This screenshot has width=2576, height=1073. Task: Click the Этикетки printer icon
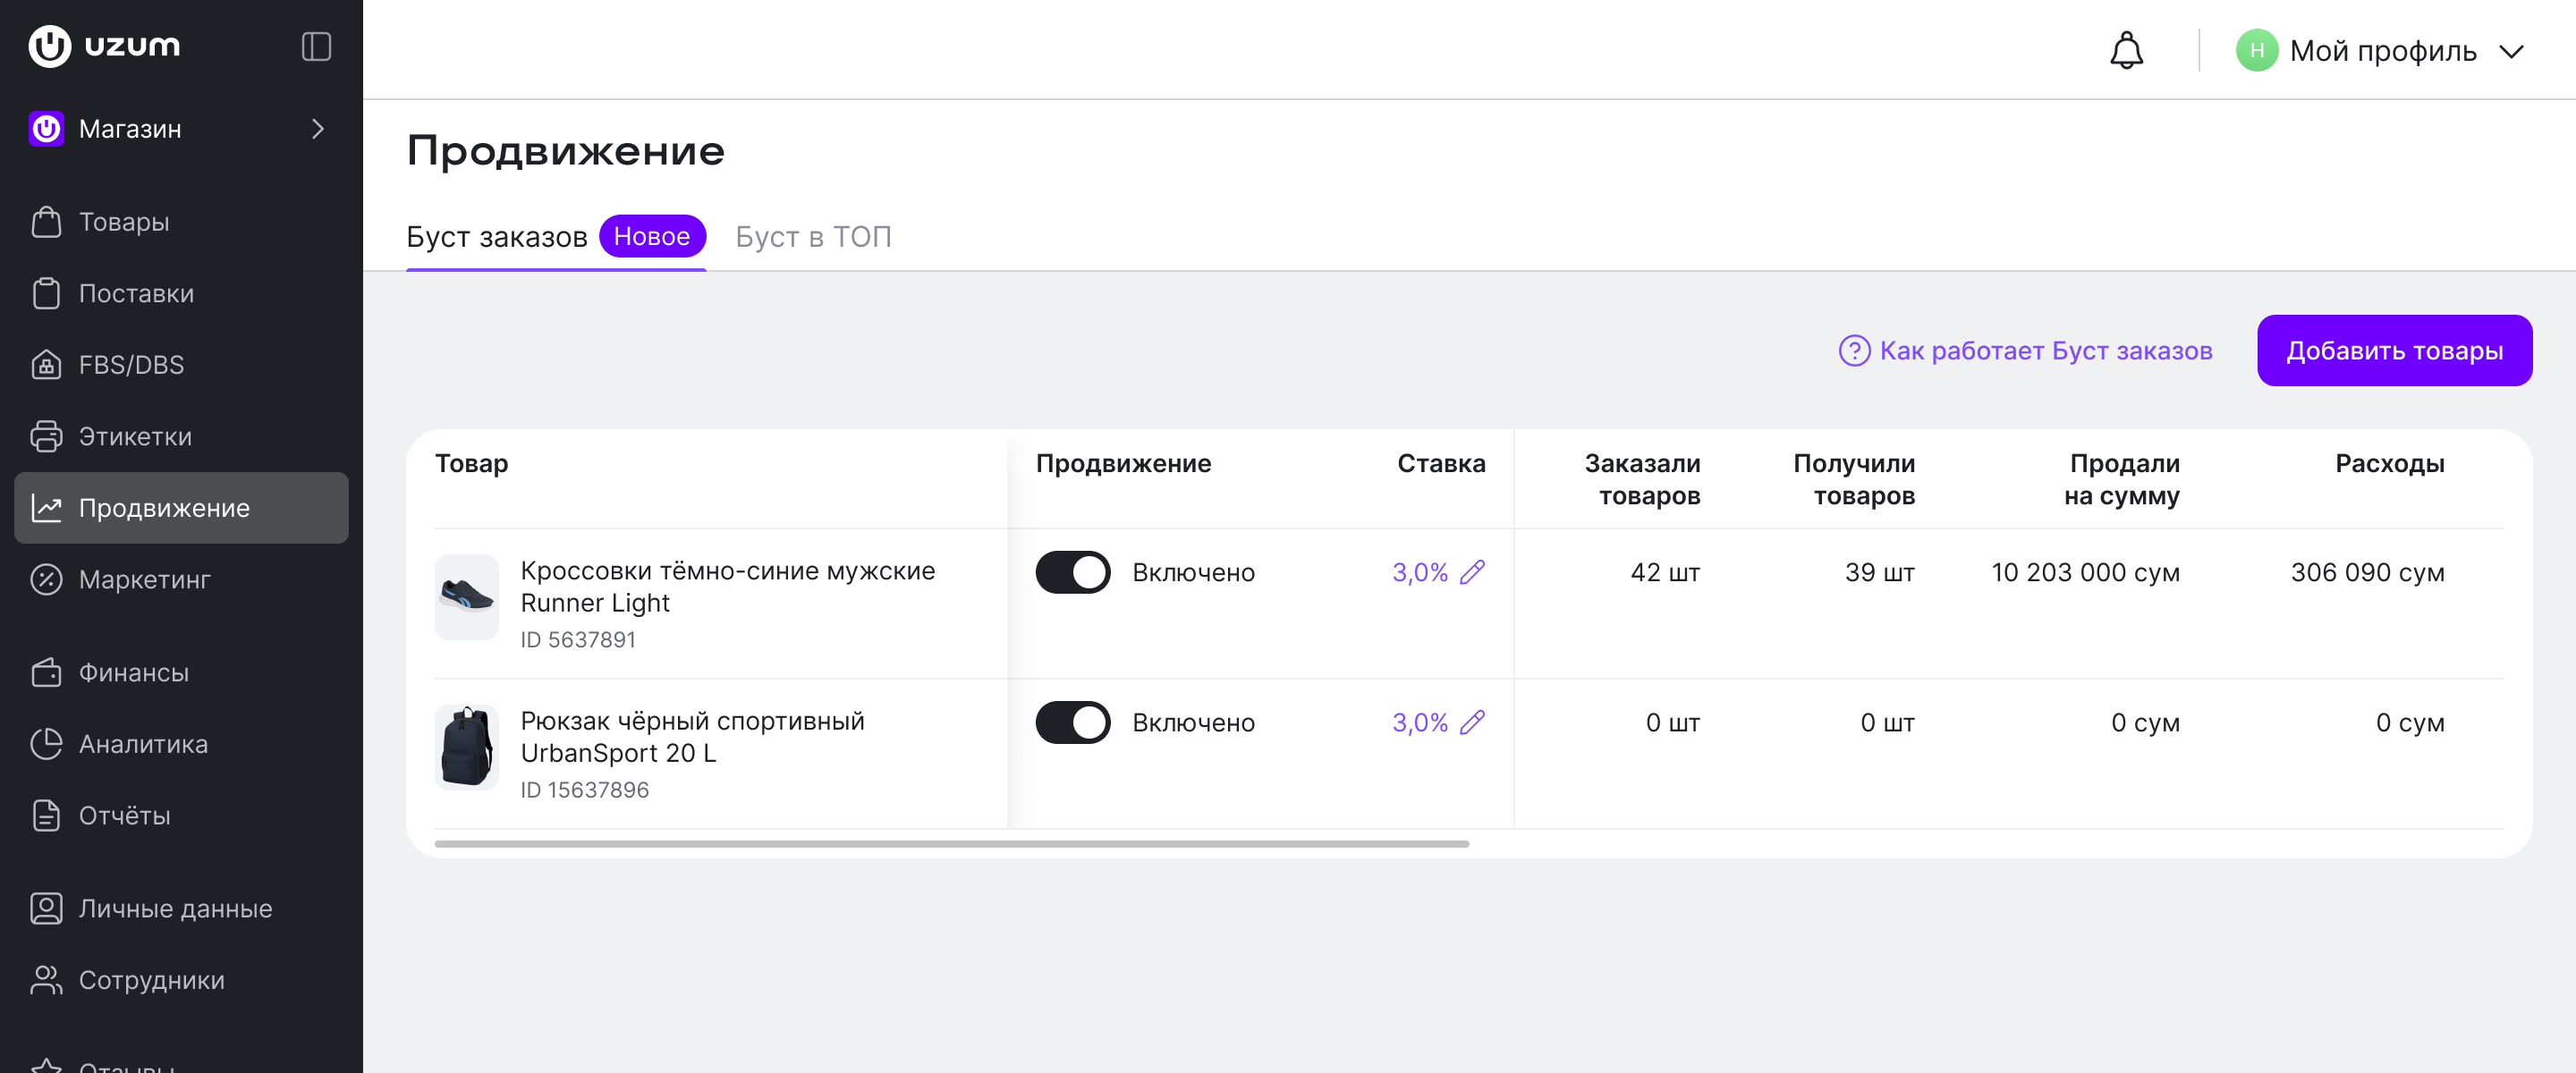(46, 436)
